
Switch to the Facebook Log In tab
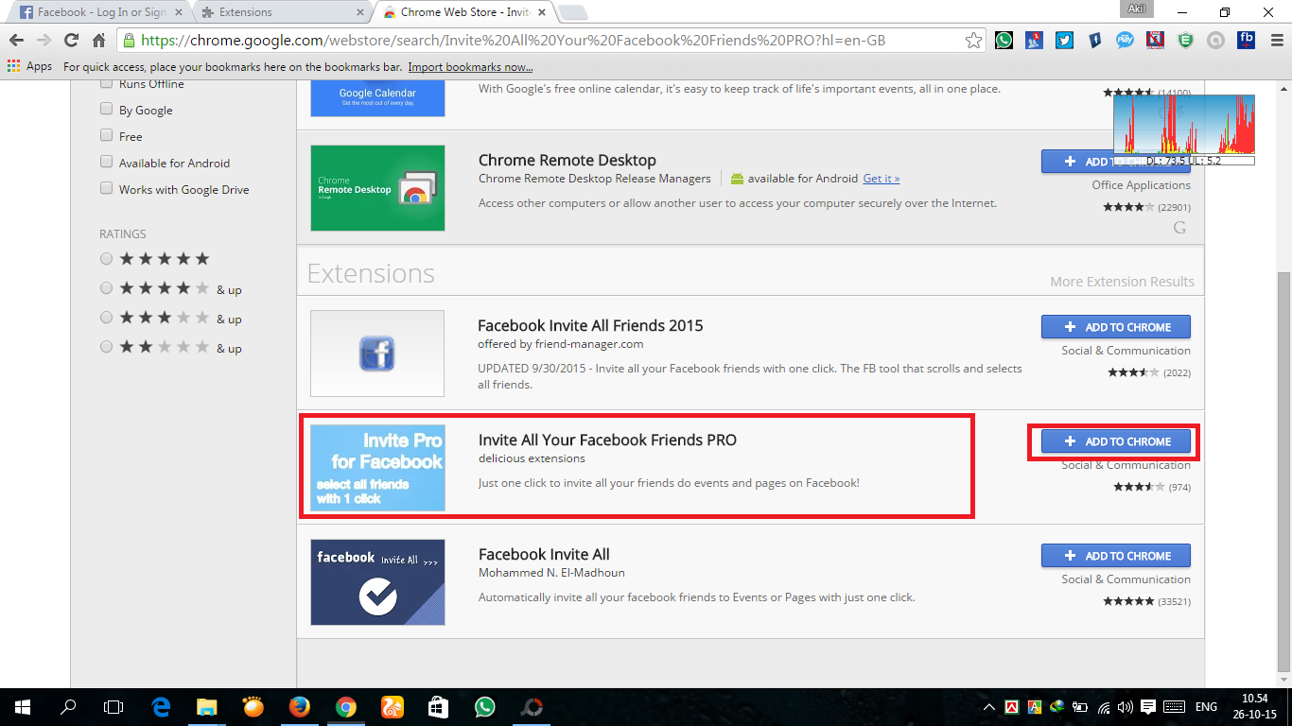coord(97,12)
